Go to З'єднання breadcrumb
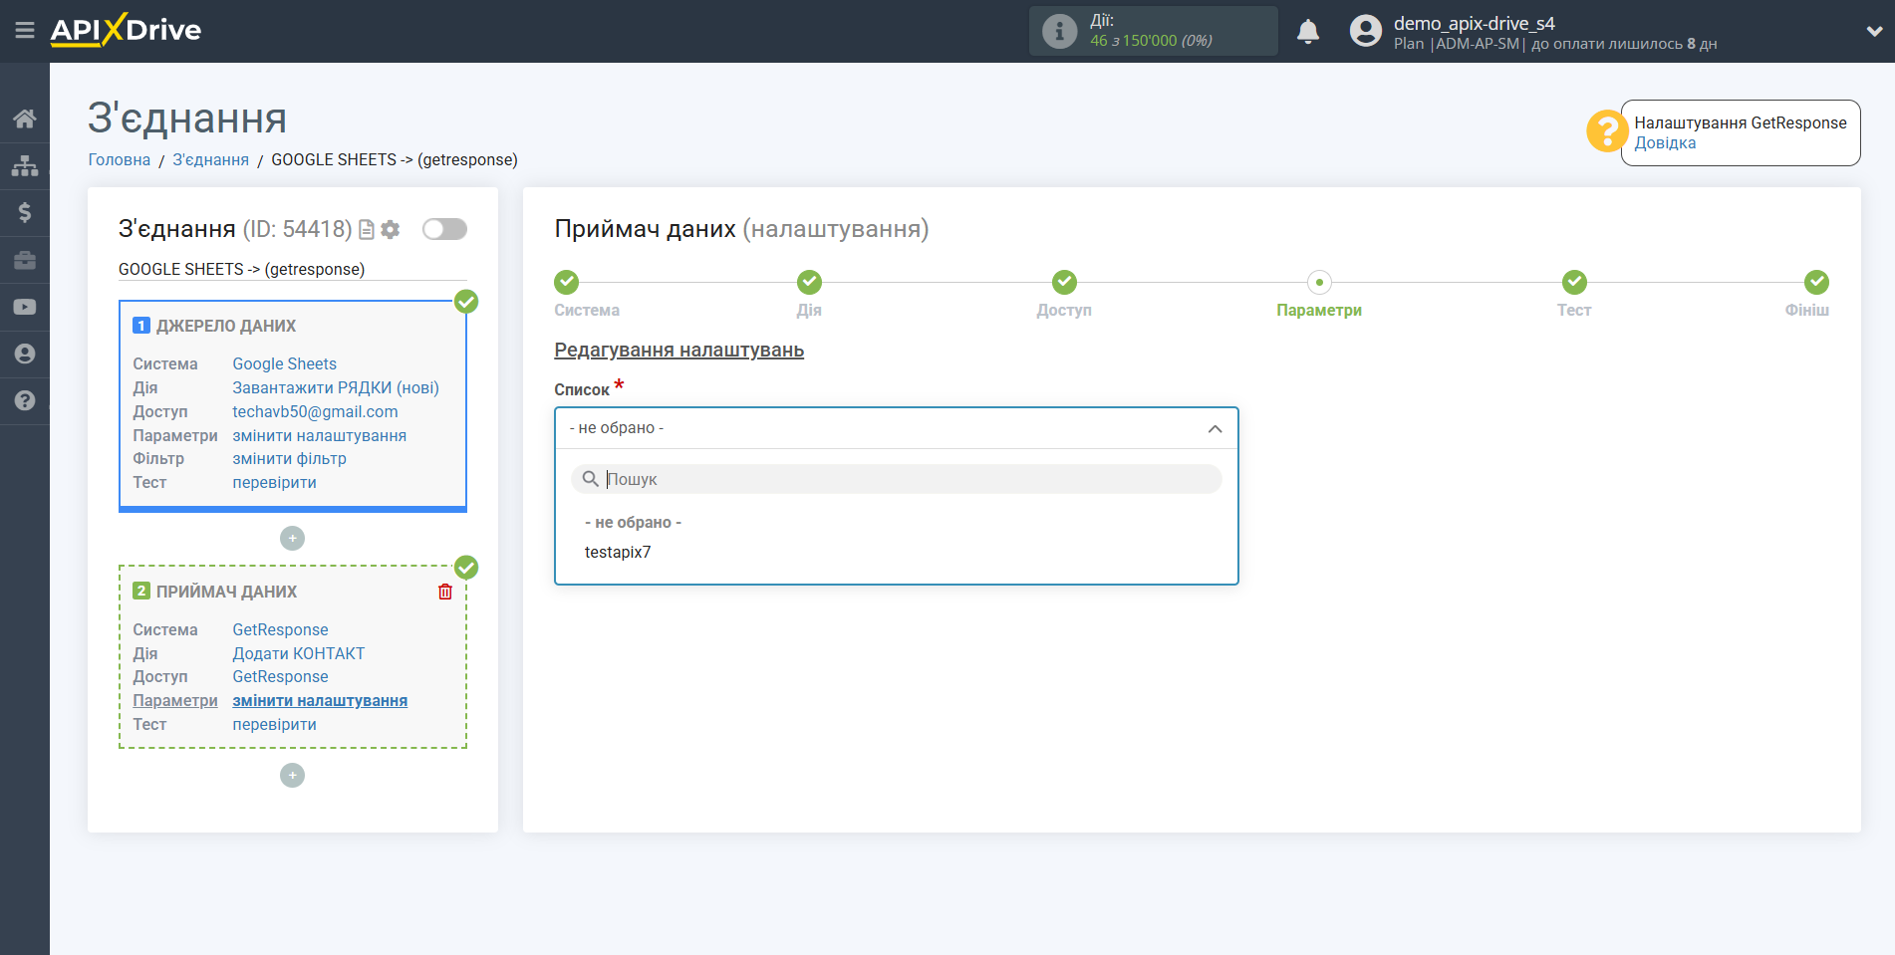Image resolution: width=1895 pixels, height=955 pixels. point(211,160)
